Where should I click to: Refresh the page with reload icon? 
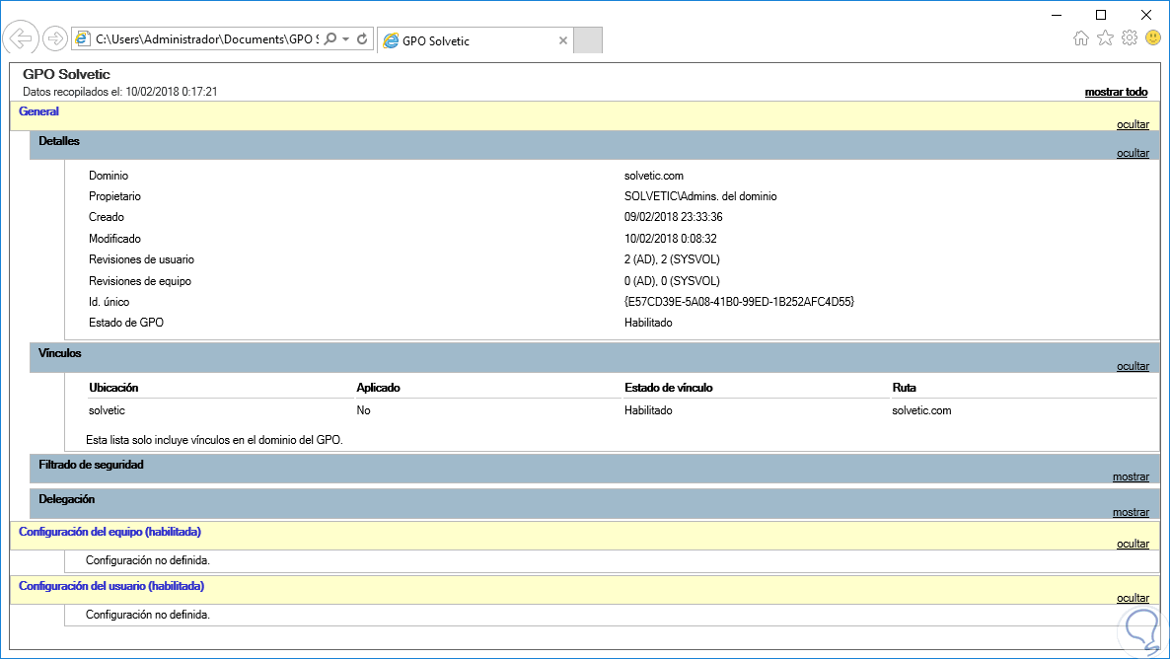362,38
